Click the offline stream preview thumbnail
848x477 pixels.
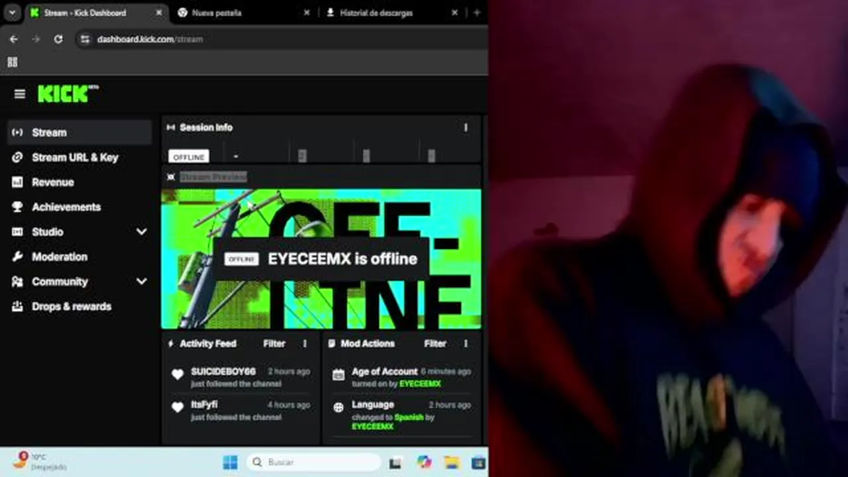321,259
